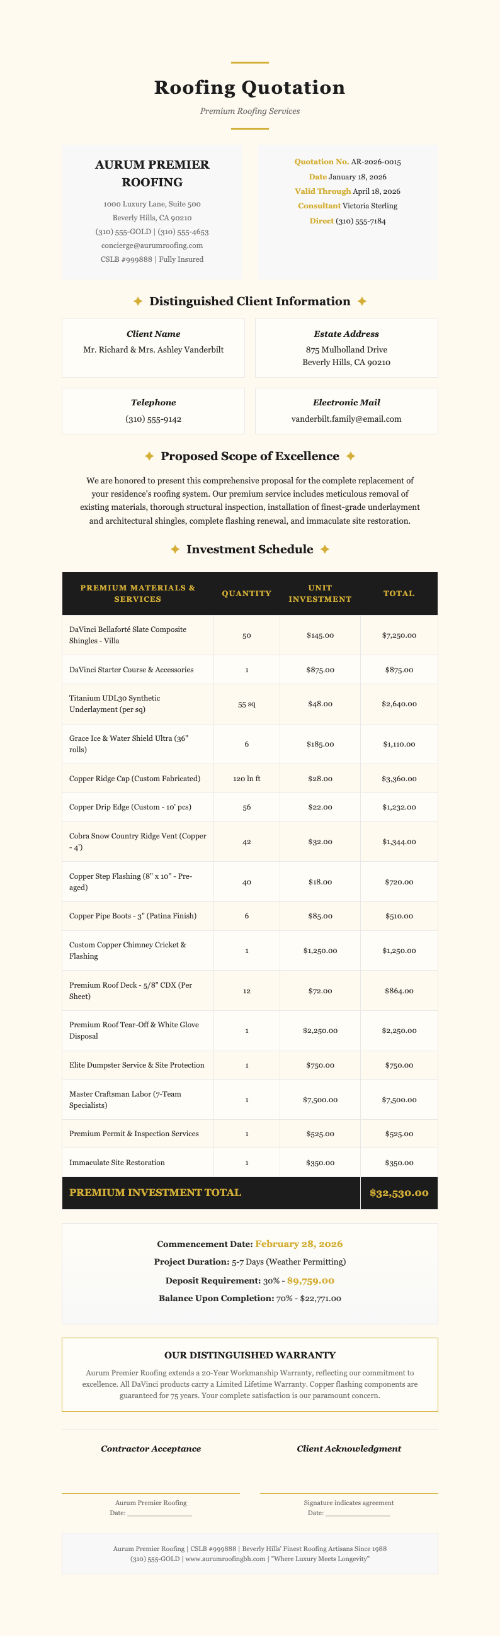Click the star left of Investment Schedule
The height and width of the screenshot is (1636, 500).
coord(175,550)
